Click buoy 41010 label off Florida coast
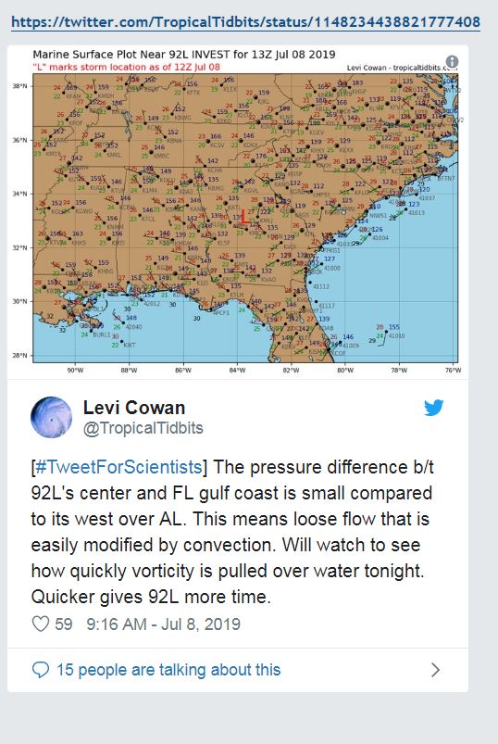 pyautogui.click(x=396, y=336)
